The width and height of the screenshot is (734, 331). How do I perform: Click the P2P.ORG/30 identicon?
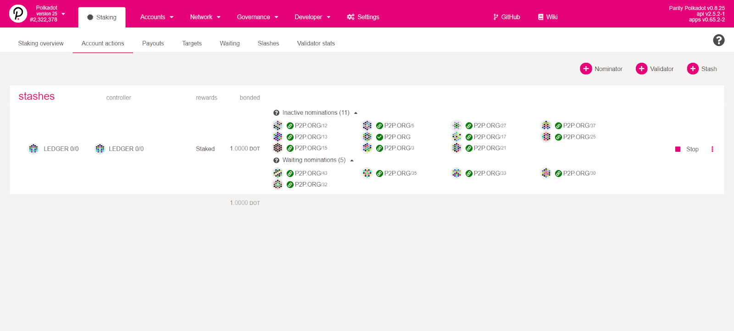tap(546, 173)
